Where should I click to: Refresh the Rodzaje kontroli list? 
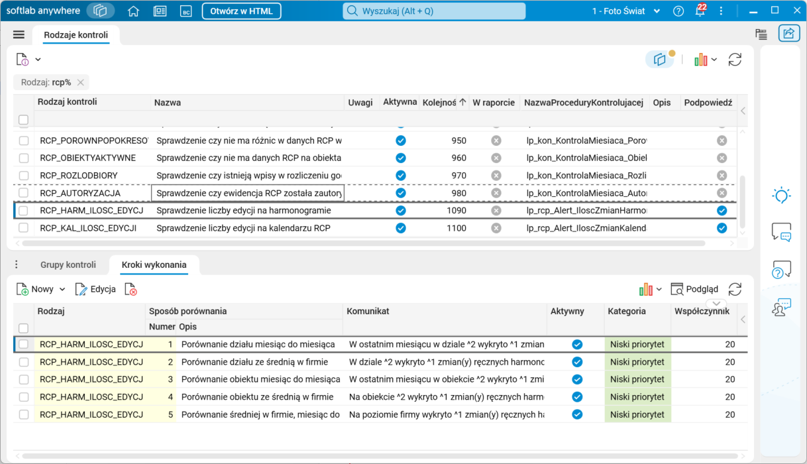coord(735,60)
